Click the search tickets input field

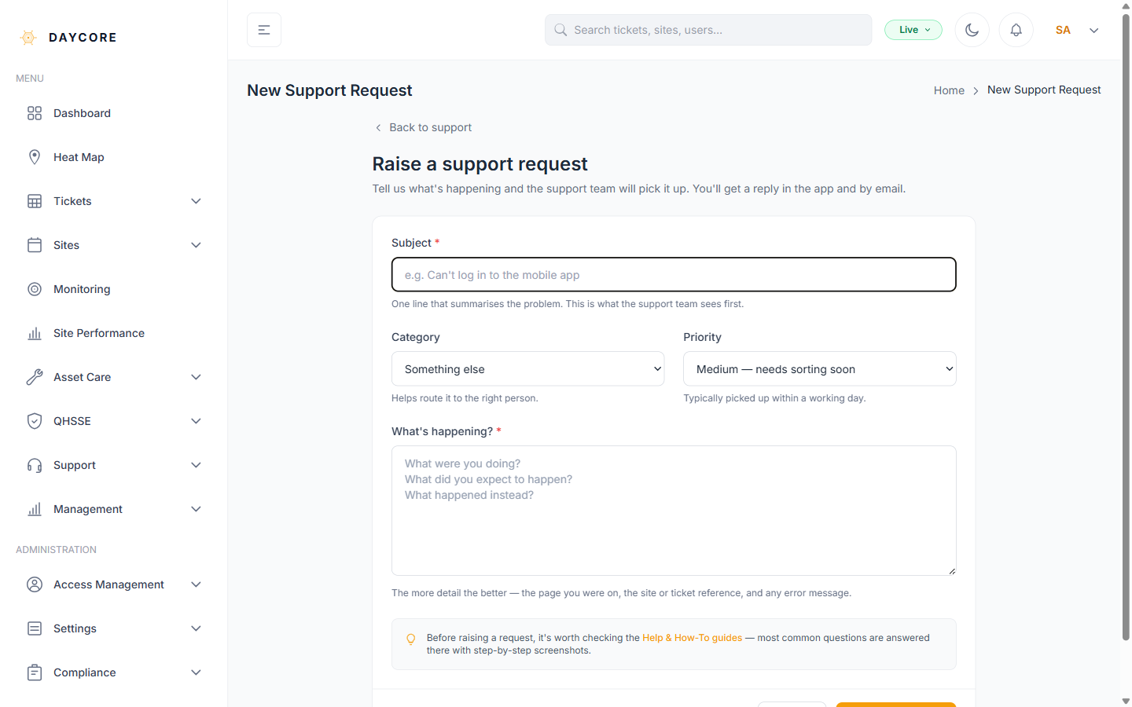click(x=708, y=30)
